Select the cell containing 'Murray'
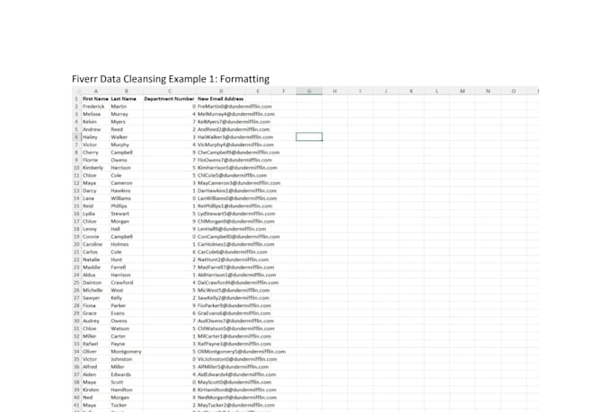Screen dimensions: 611x412 point(127,114)
